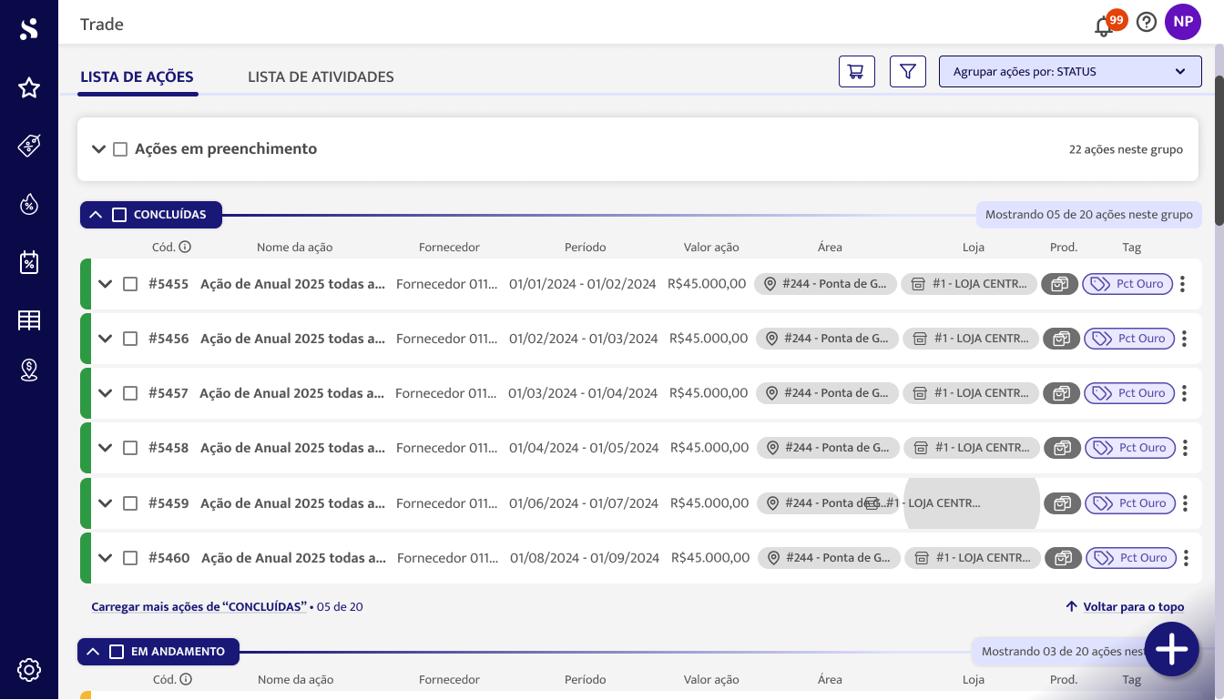Screen dimensions: 1224x700
Task: Click R$45.000,00 value of action #5460
Action: coord(710,558)
